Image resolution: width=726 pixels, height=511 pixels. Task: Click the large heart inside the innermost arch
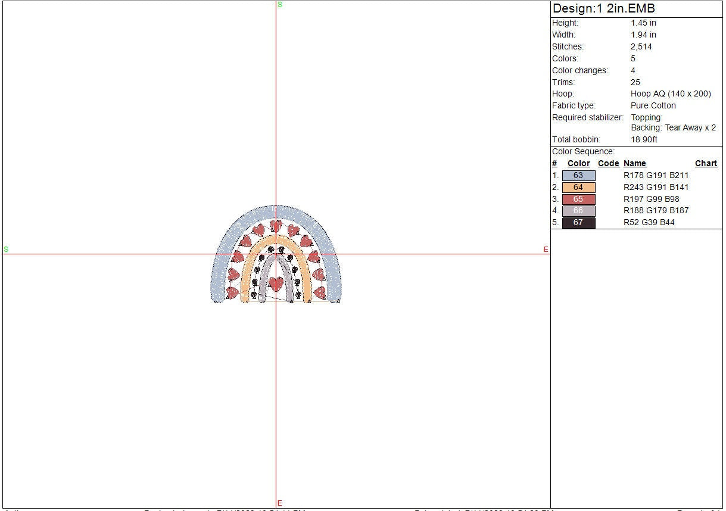(276, 283)
